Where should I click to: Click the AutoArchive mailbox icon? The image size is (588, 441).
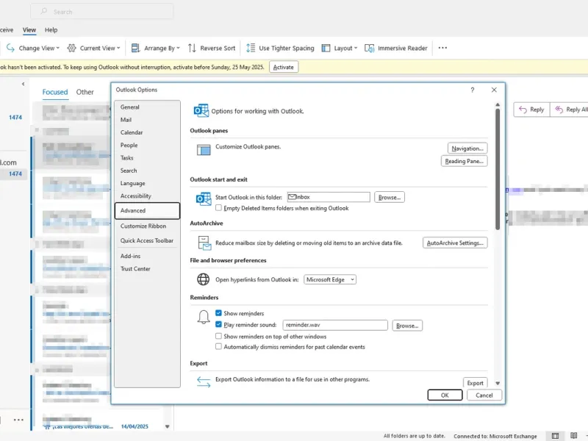point(204,243)
